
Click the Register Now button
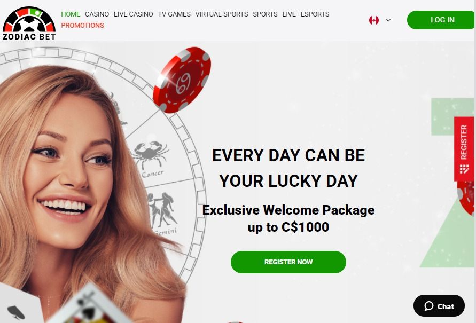click(x=288, y=262)
